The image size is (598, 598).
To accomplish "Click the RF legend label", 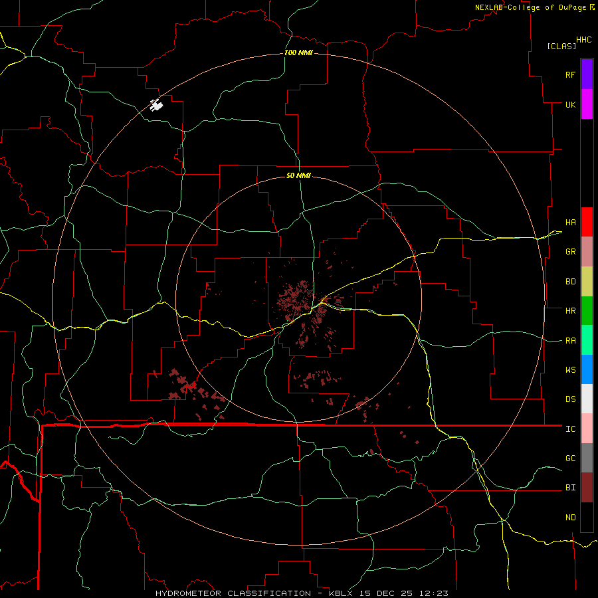I will coord(570,74).
